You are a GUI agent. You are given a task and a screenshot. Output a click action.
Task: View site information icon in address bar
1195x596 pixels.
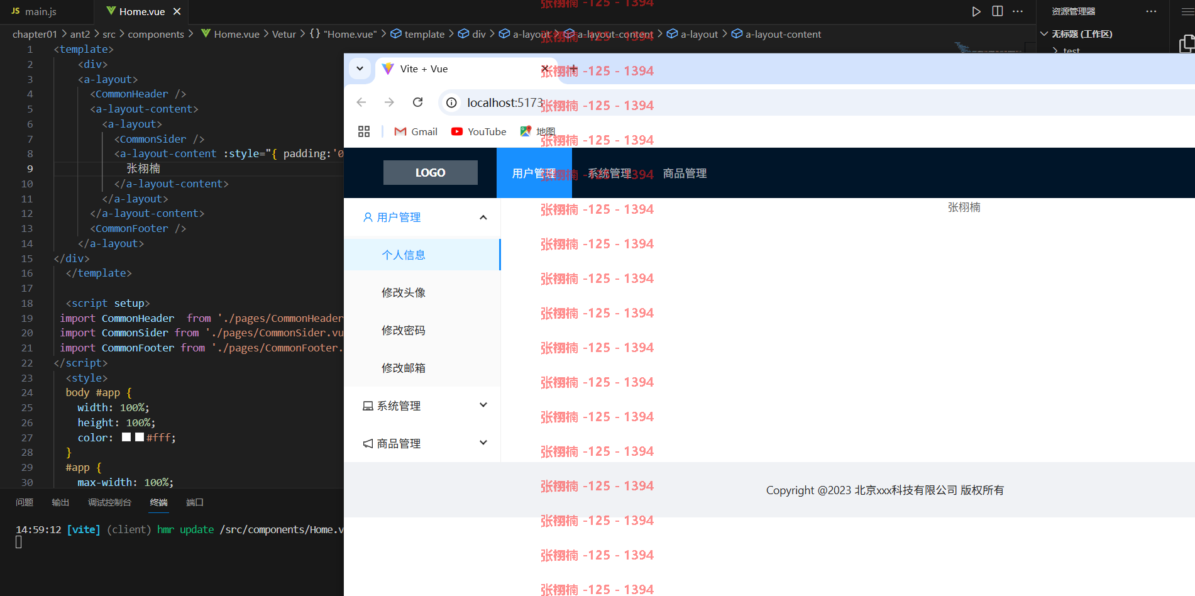[451, 102]
